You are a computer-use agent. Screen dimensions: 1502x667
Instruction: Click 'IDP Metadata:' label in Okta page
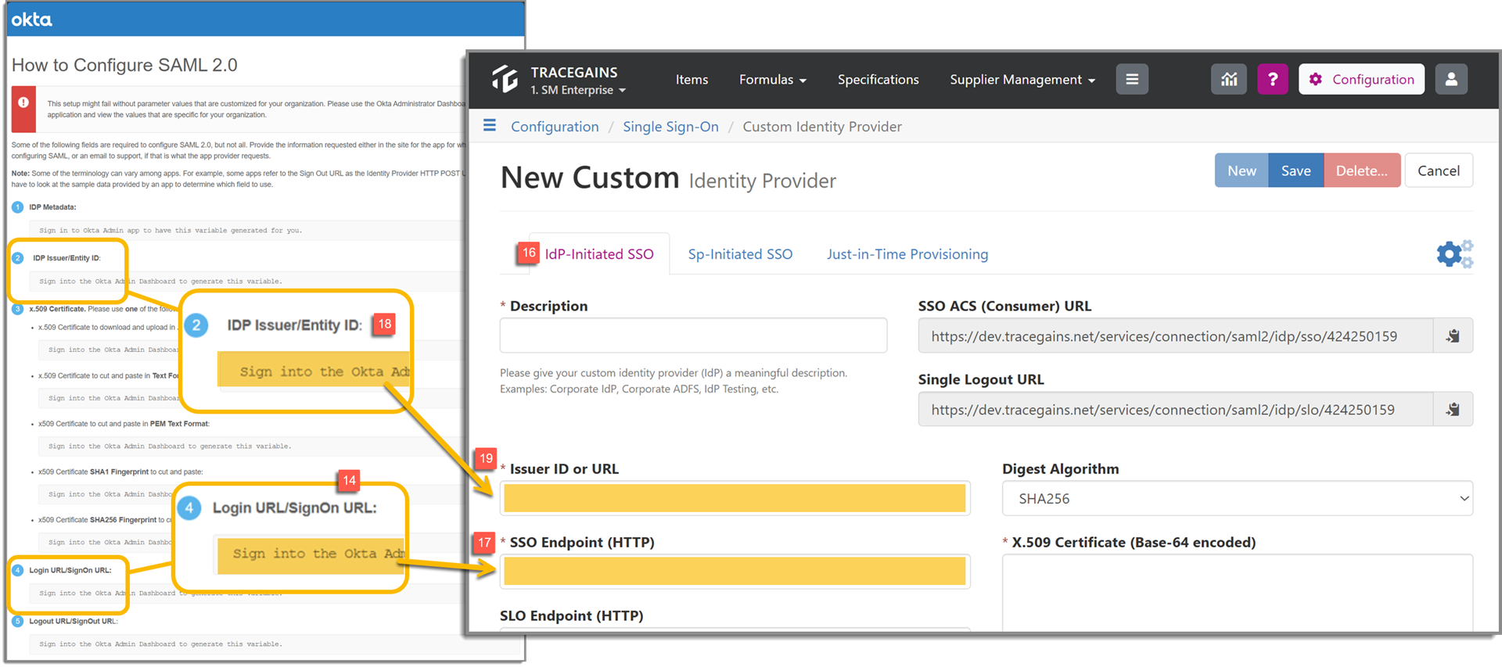52,207
